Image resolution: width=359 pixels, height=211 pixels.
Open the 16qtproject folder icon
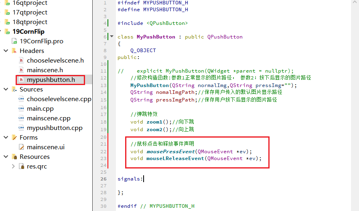tap(7, 3)
